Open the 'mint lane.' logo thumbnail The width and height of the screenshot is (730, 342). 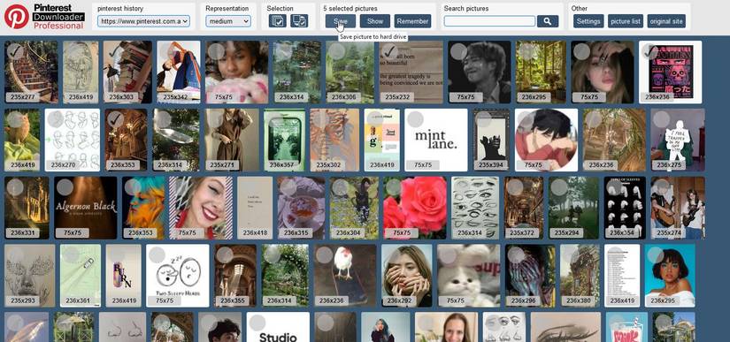click(435, 140)
